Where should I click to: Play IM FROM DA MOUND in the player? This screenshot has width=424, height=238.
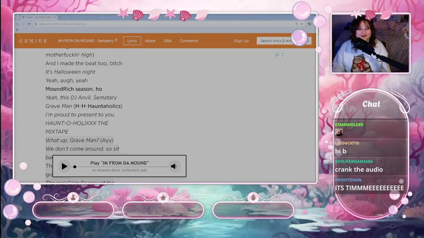coord(64,166)
